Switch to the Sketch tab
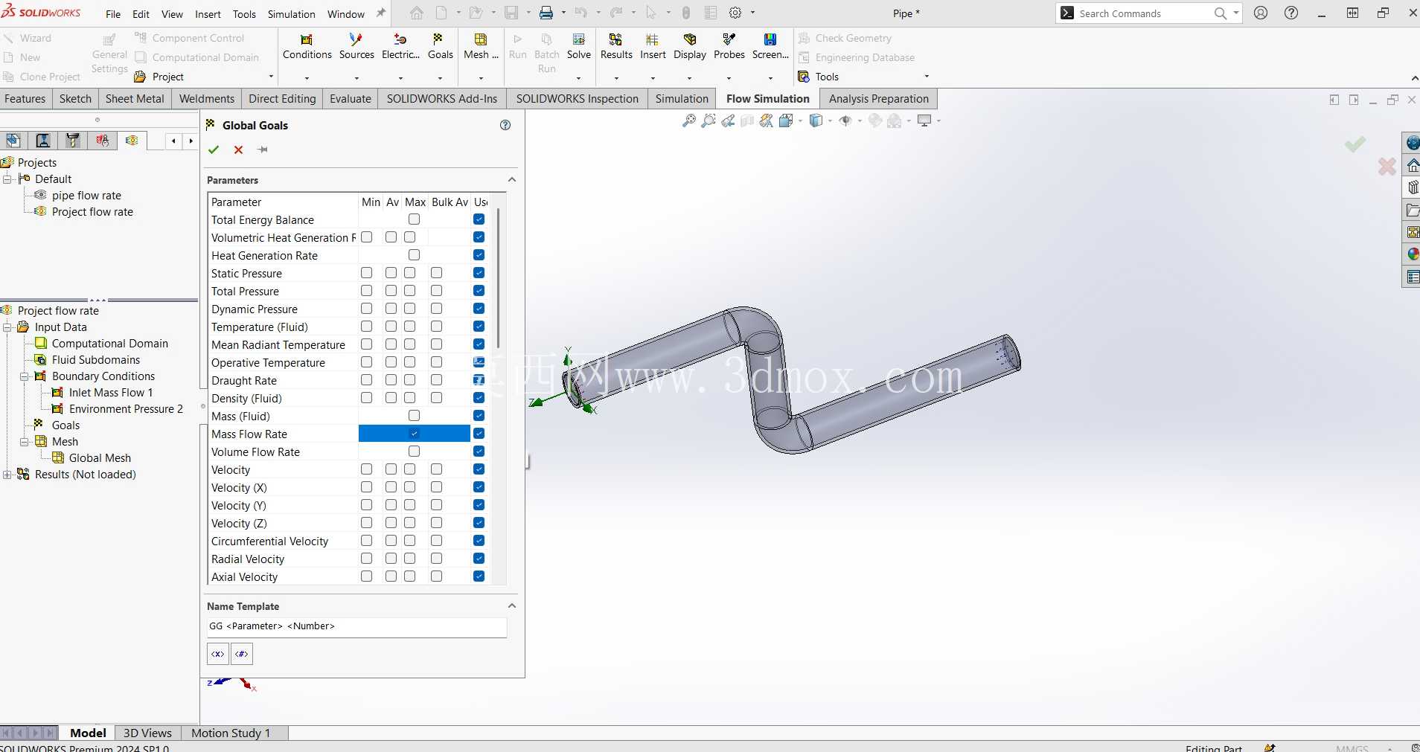The height and width of the screenshot is (752, 1420). pyautogui.click(x=75, y=99)
